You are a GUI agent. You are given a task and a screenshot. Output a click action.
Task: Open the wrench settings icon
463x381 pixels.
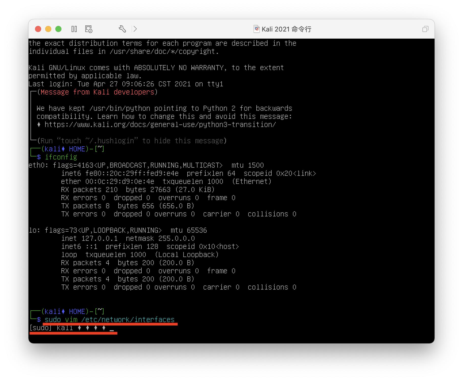tap(122, 29)
